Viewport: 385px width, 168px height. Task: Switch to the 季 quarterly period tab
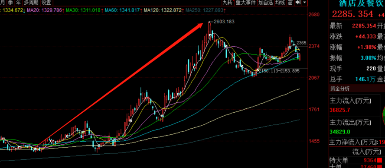(10, 3)
